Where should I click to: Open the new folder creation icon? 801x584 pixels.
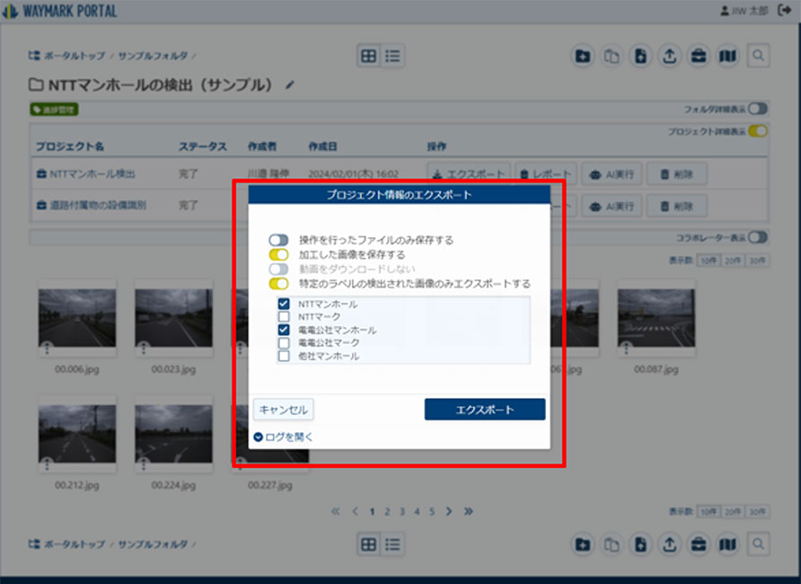coord(582,56)
